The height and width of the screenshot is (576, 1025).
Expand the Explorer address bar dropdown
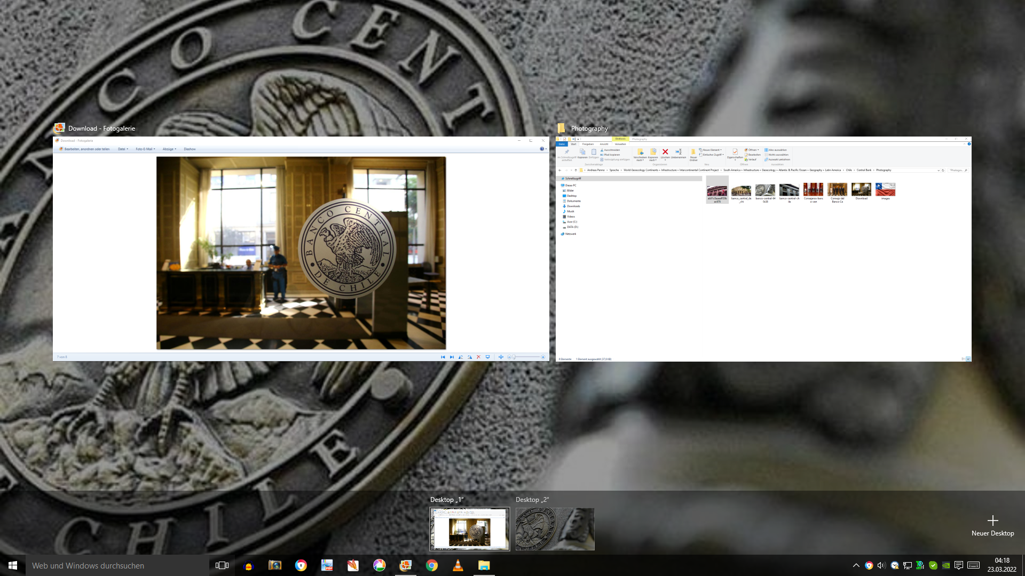939,170
